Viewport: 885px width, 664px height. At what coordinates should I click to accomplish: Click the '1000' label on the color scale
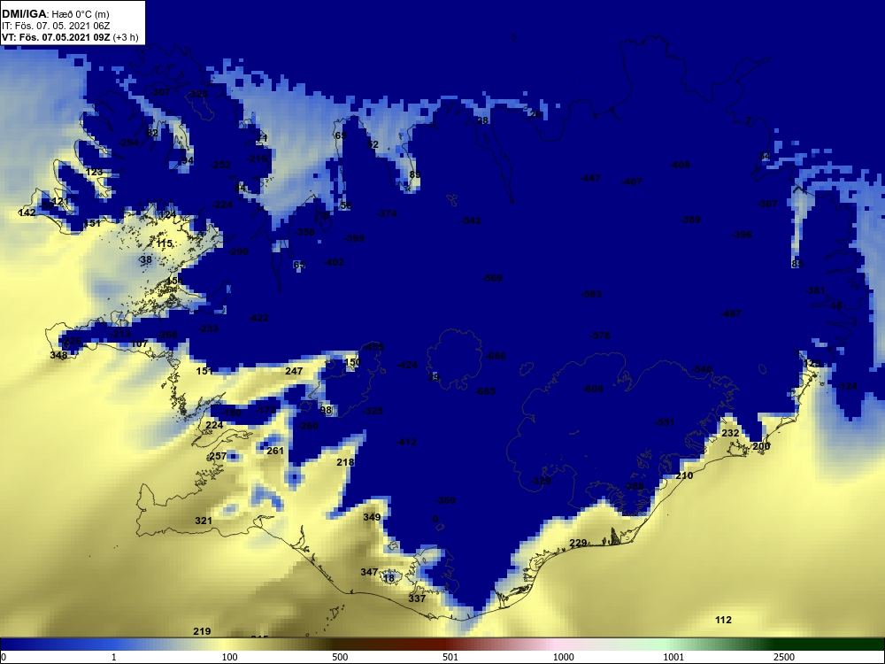[563, 657]
